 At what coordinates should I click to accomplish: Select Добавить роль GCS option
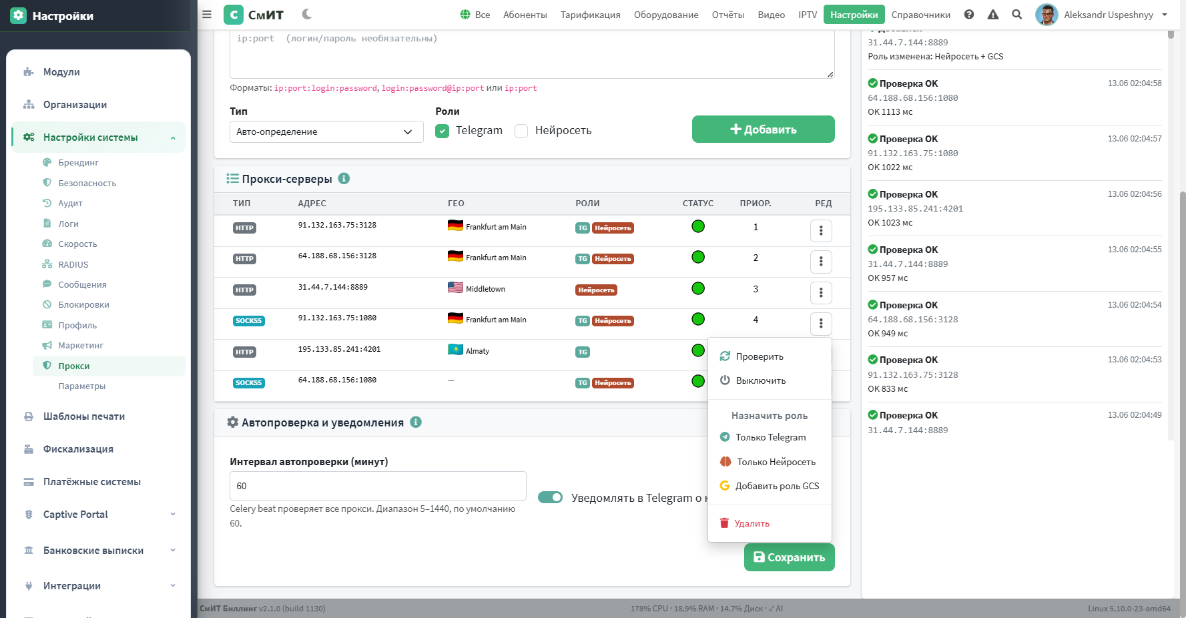point(770,486)
